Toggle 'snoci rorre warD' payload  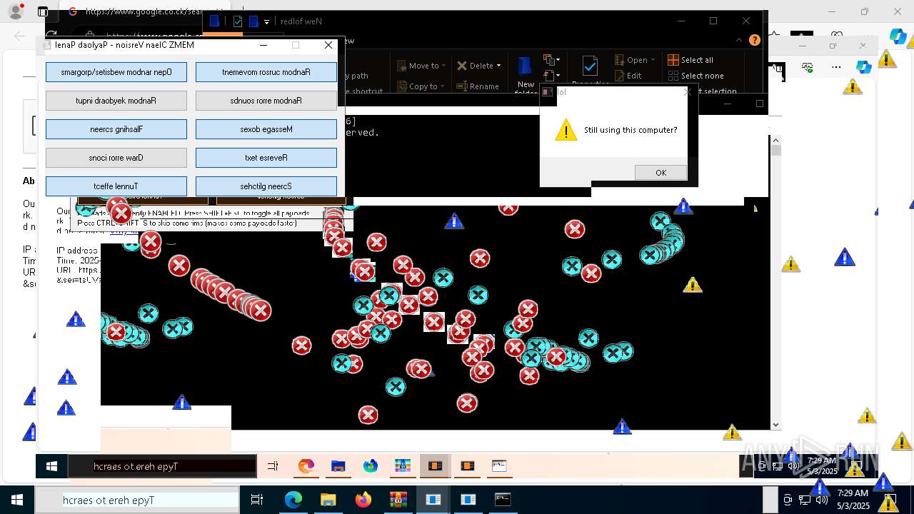pos(116,158)
